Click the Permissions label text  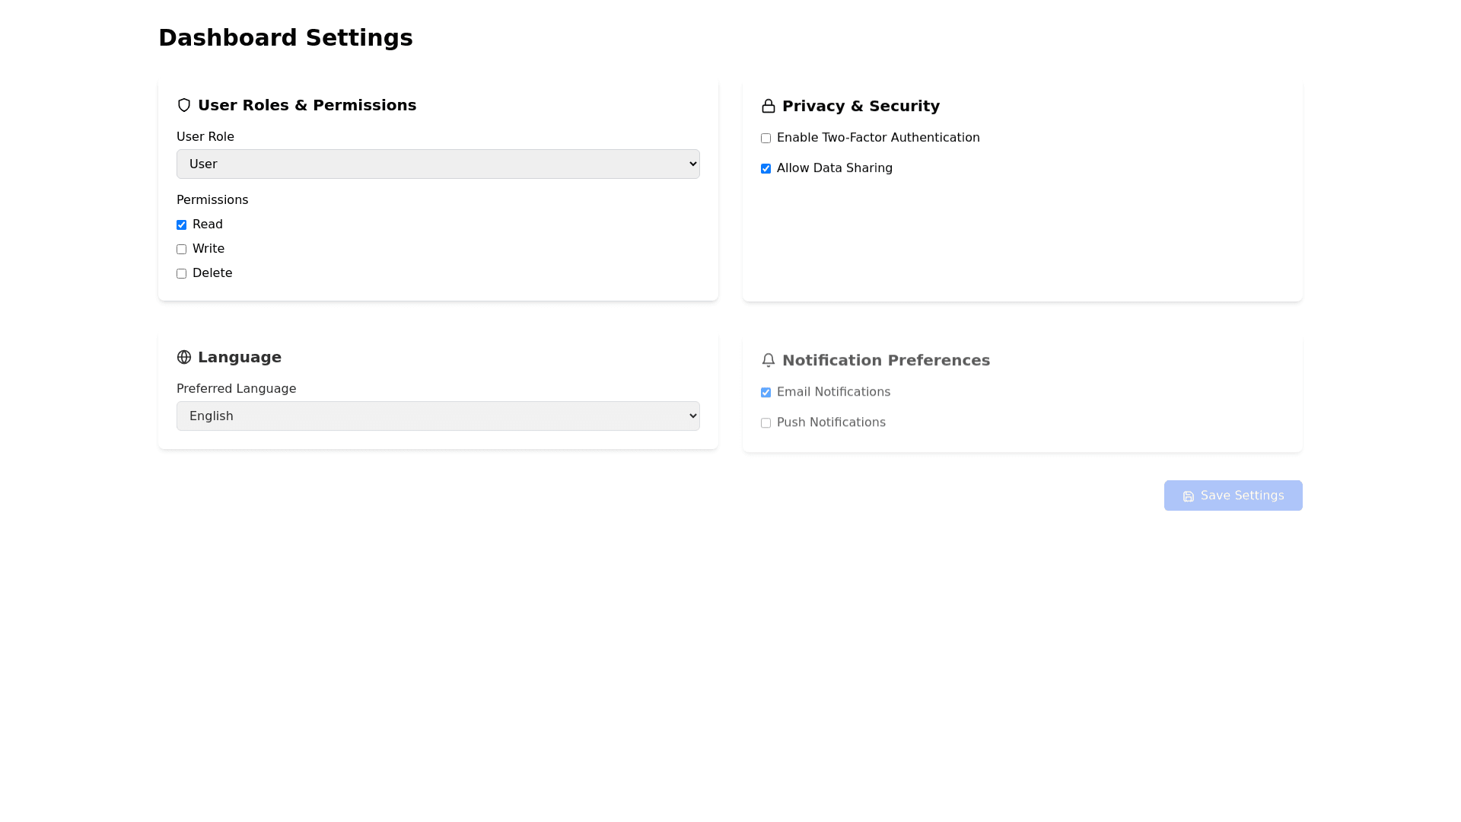212,199
